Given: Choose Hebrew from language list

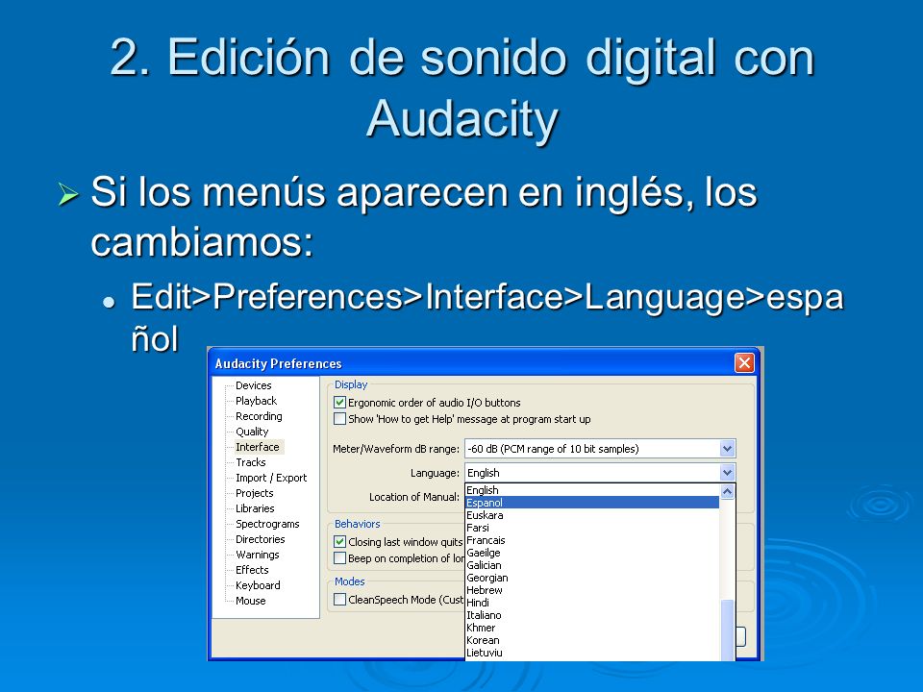Looking at the screenshot, I should coord(592,590).
